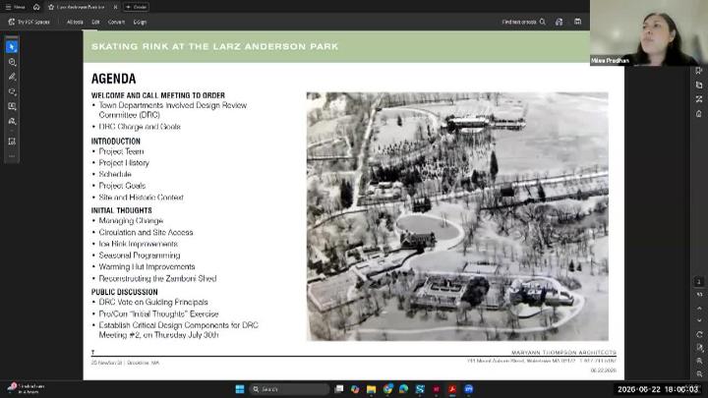Go to the Acrobat Home icon

pyautogui.click(x=36, y=7)
